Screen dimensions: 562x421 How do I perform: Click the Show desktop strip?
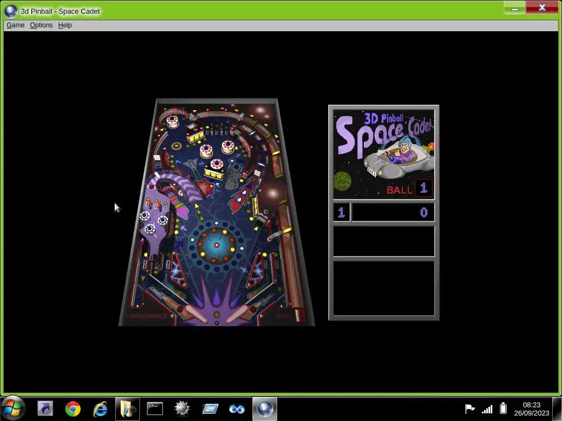557,408
